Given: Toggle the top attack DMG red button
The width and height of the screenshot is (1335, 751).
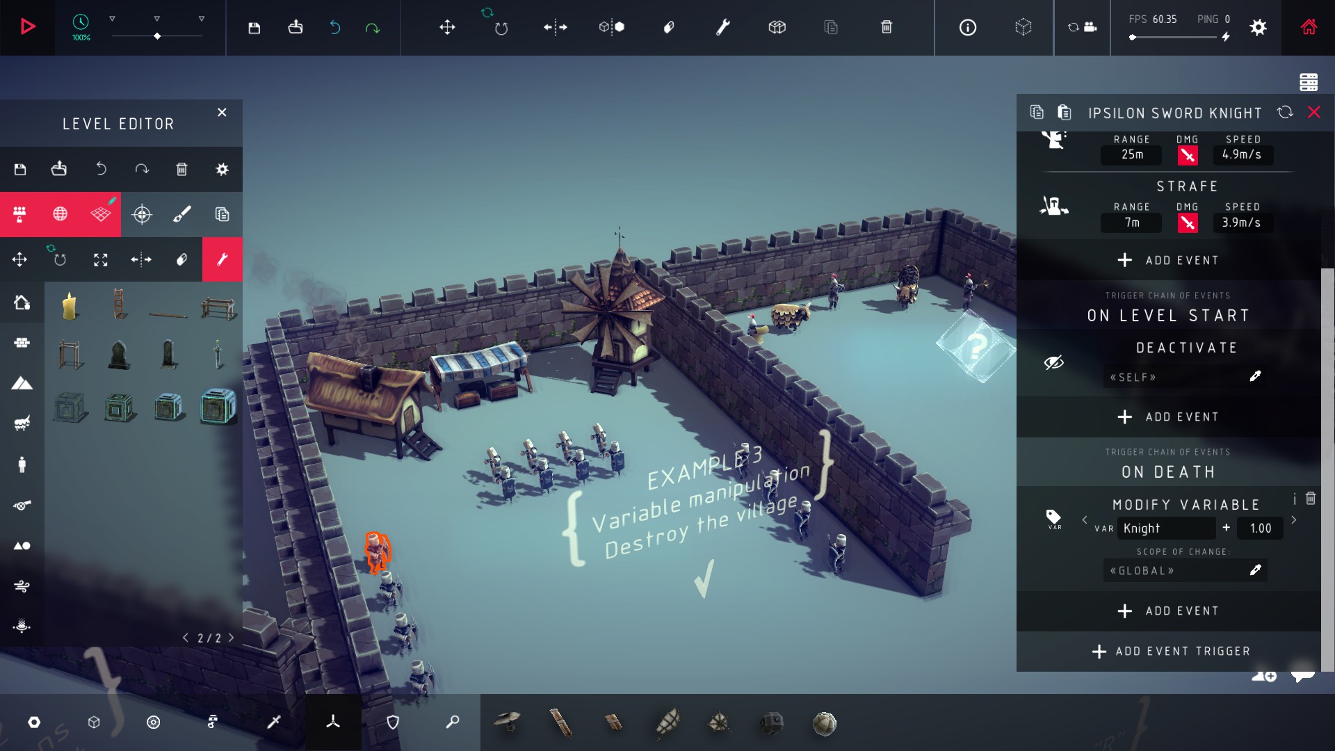Looking at the screenshot, I should click(1187, 156).
